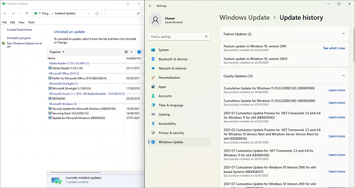This screenshot has height=188, width=355.
Task: Click the back arrow in Installed Updates window
Action: 5,14
